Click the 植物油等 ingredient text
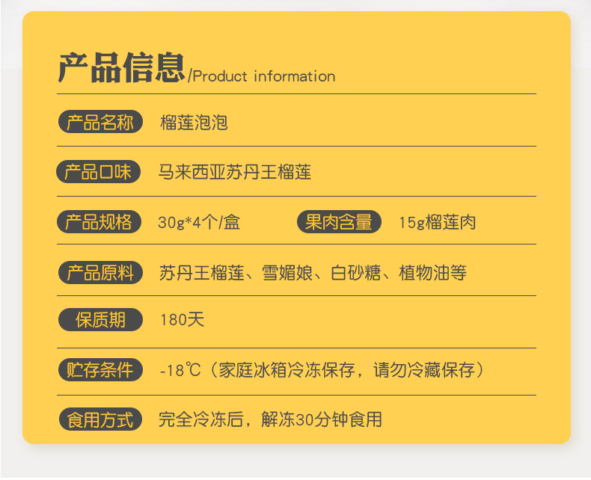591x480 pixels. (x=432, y=273)
